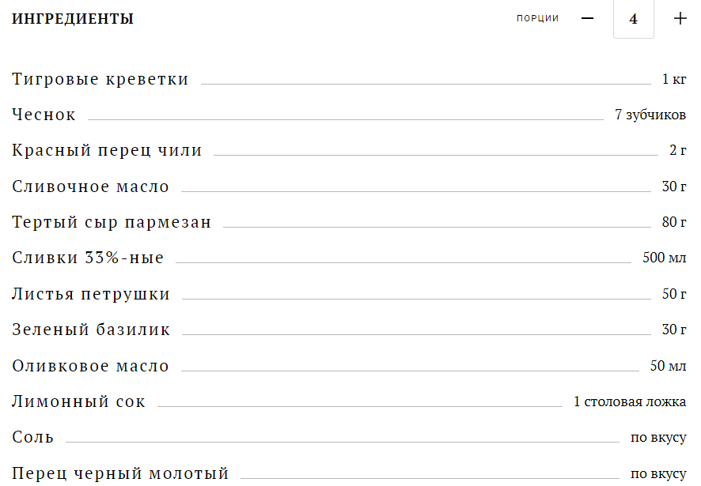Click the plus icon to increase portions
This screenshot has height=486, width=701.
[680, 19]
